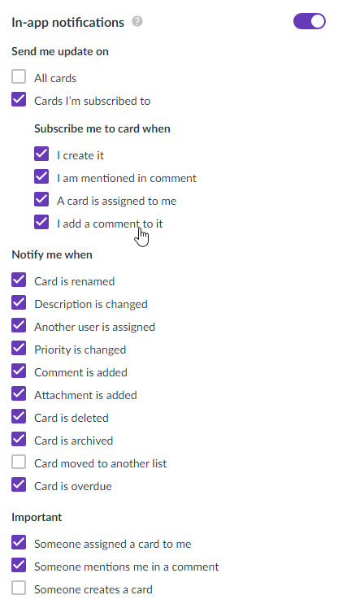
Task: Enable Card moved to another list
Action: coord(19,463)
